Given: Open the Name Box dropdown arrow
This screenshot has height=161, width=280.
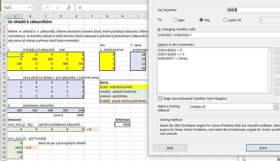Looking at the screenshot, I should point(30,7).
